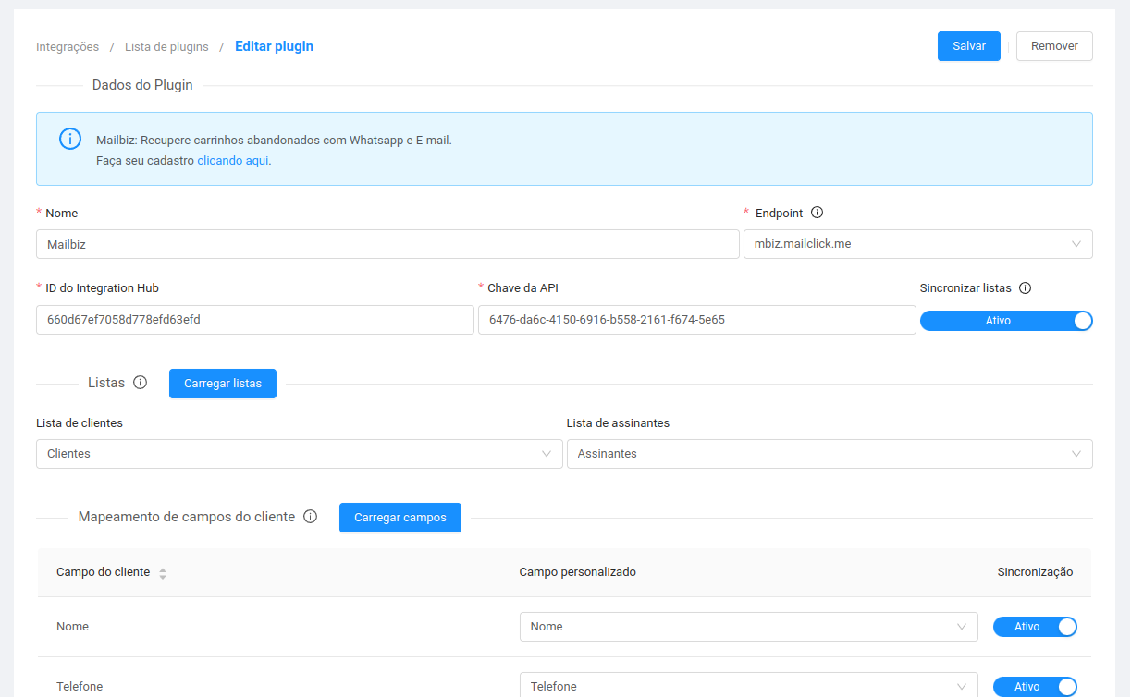
Task: Click the Salvar button
Action: coord(969,46)
